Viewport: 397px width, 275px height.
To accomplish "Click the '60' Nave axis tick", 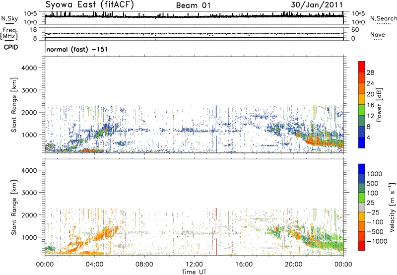I will pos(355,30).
